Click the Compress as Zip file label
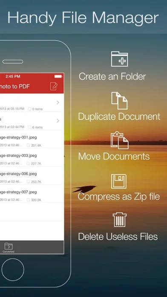Viewport: 167px width, 297px height. (x=119, y=196)
